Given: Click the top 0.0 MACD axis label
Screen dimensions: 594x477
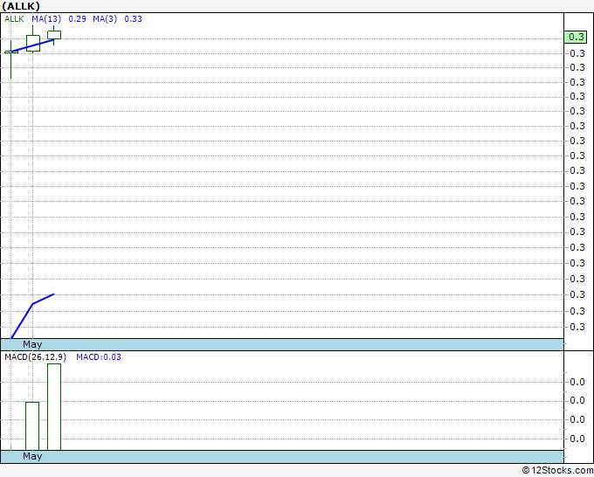Looking at the screenshot, I should tap(577, 382).
